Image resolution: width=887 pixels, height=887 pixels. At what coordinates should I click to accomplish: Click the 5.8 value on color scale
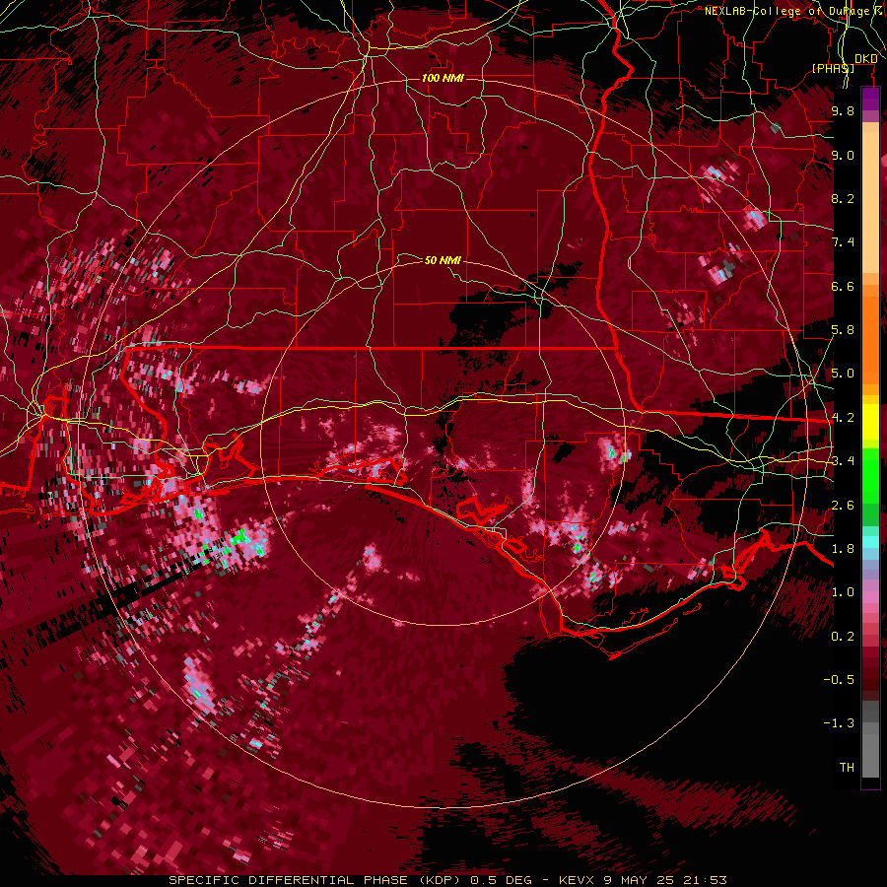tap(843, 330)
